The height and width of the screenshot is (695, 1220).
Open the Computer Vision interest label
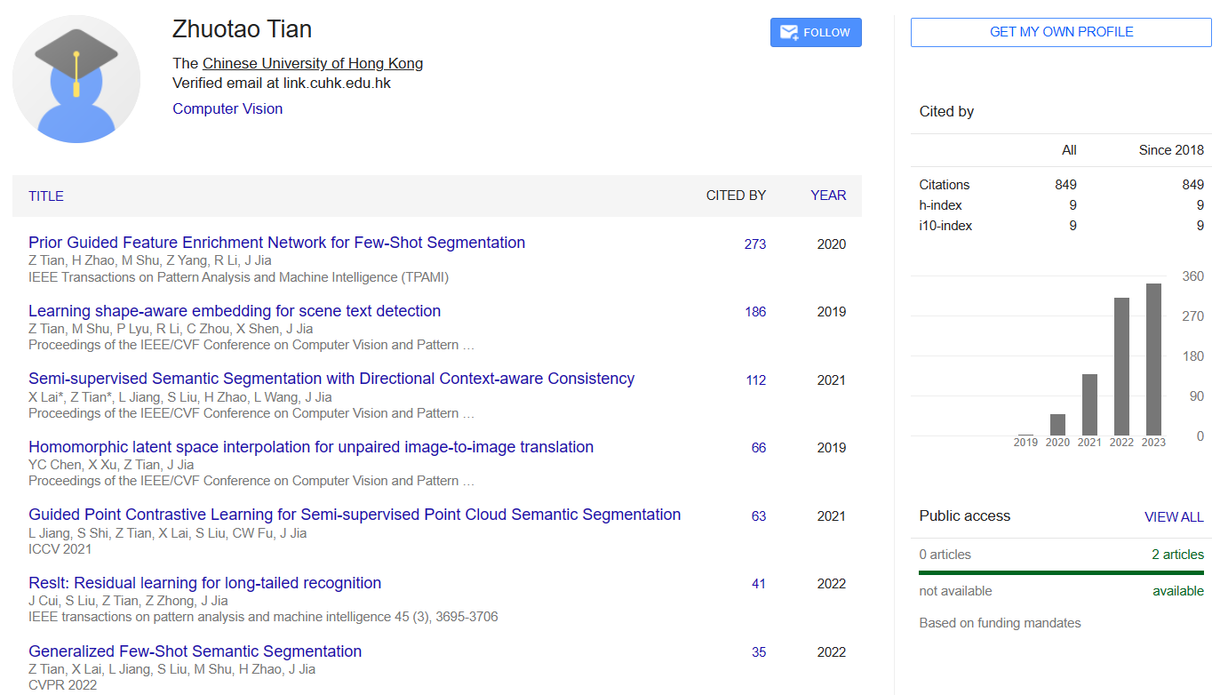[227, 108]
